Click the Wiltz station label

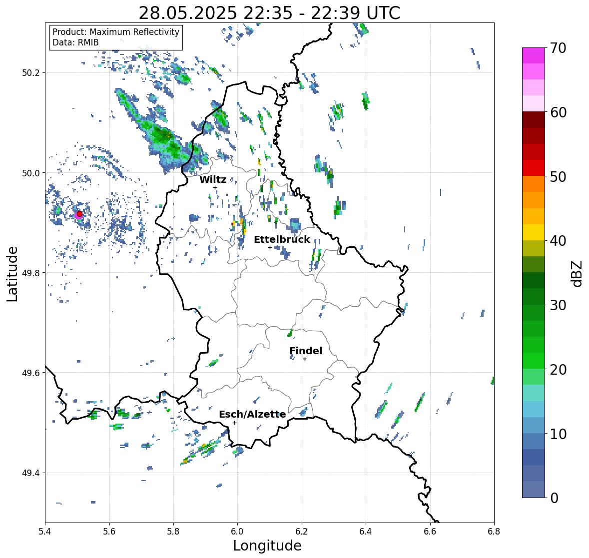[x=213, y=179]
